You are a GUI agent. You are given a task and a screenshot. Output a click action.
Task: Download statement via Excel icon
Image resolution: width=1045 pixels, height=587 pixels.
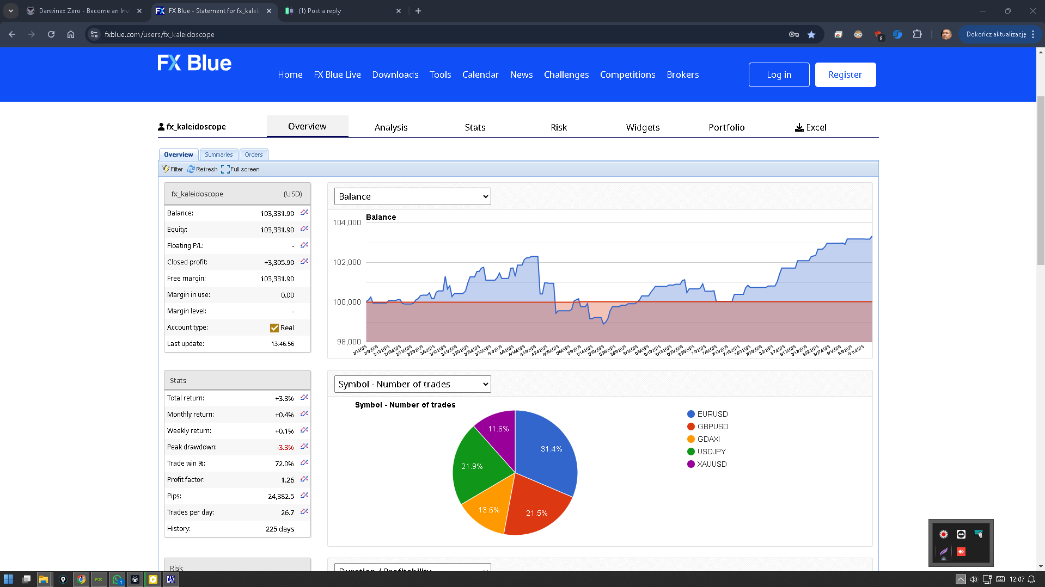click(799, 127)
